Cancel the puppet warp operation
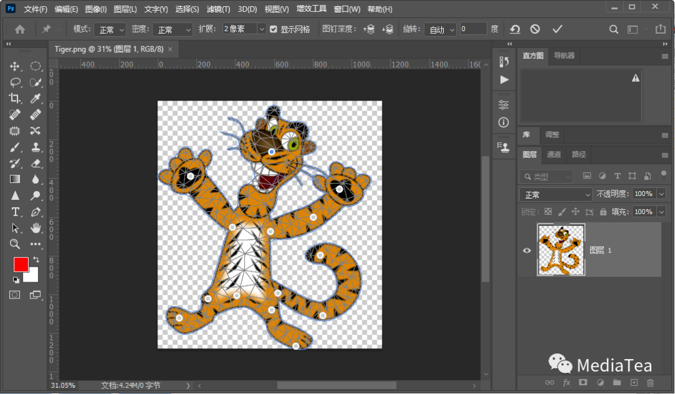The width and height of the screenshot is (675, 394). [x=535, y=29]
